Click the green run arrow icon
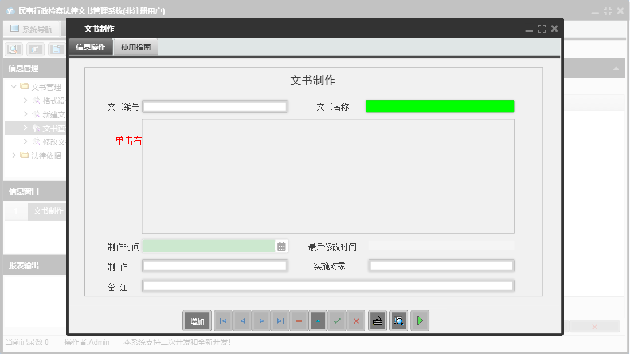This screenshot has width=630, height=354. [x=420, y=320]
